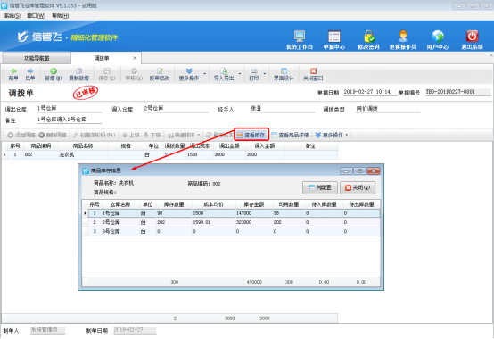Screen dimensions: 494x339
Task: Click 更换操作员 operator icon
Action: [x=403, y=37]
